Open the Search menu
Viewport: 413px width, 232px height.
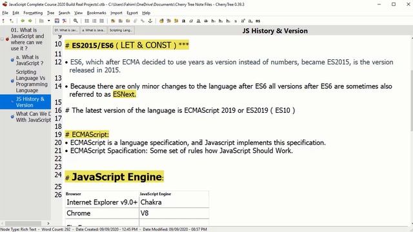pyautogui.click(x=64, y=13)
